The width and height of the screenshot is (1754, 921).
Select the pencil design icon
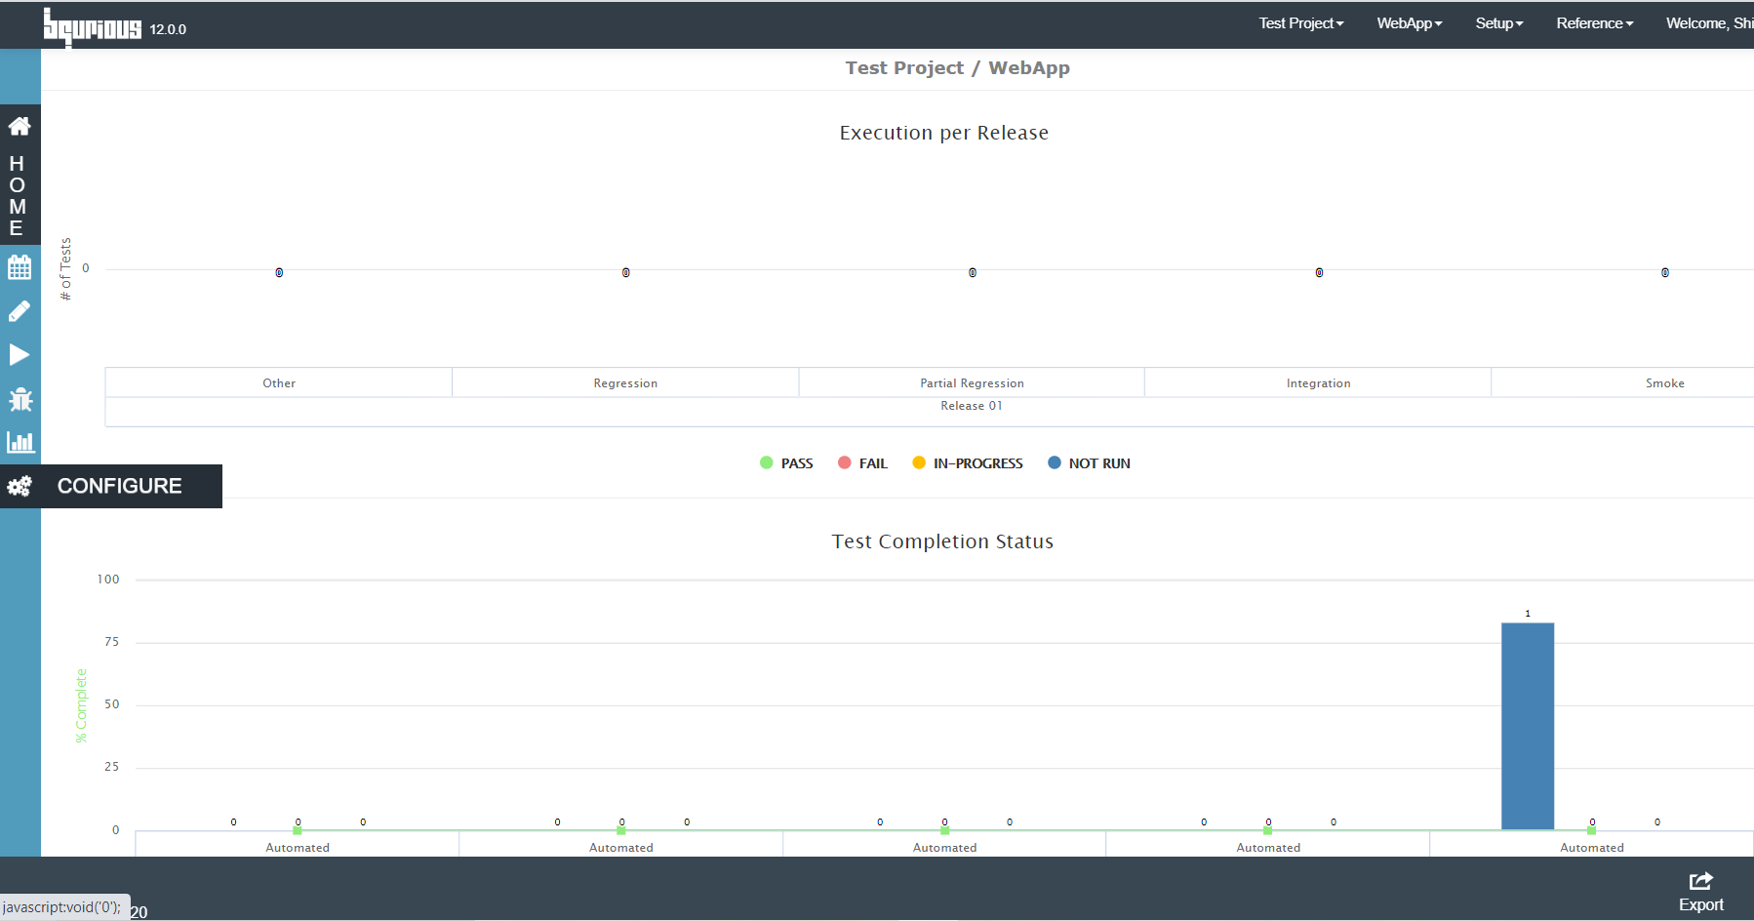[20, 311]
